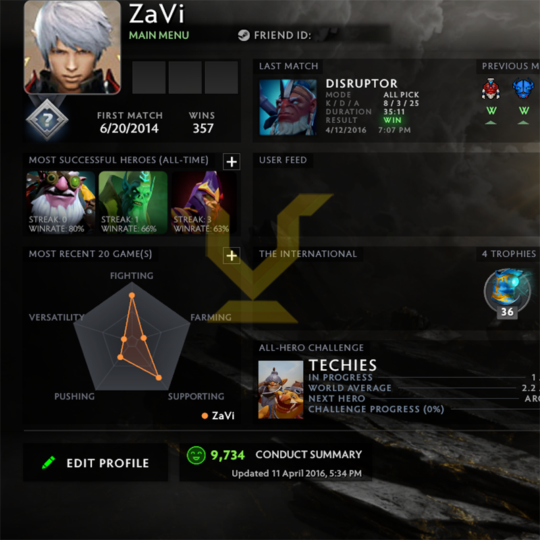Viewport: 540px width, 540px height.
Task: Open the Disruptor last match portrait
Action: coord(288,107)
